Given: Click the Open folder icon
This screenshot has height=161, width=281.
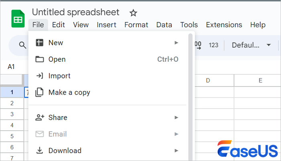Looking at the screenshot, I should point(39,59).
